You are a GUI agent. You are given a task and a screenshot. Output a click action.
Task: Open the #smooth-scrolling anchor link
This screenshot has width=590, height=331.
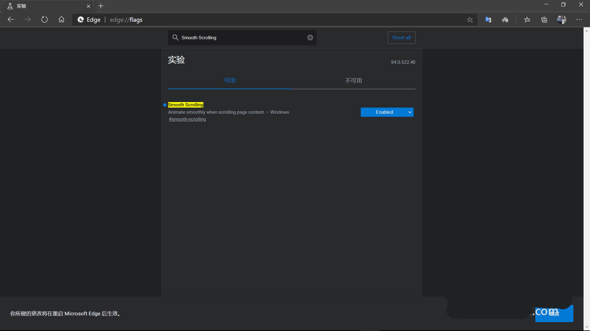click(187, 119)
